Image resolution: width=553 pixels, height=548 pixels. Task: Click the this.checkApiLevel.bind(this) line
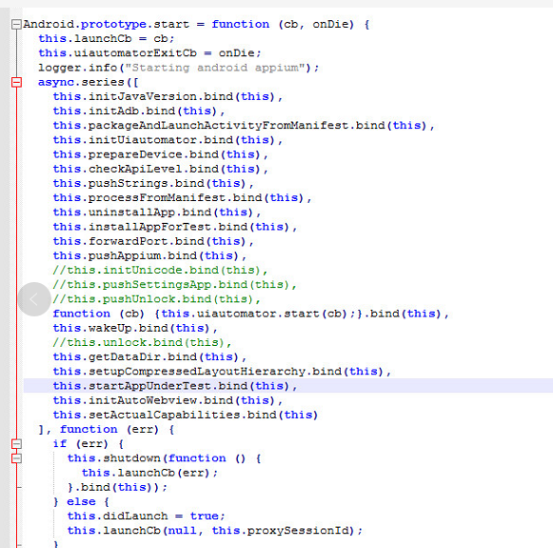(x=161, y=169)
